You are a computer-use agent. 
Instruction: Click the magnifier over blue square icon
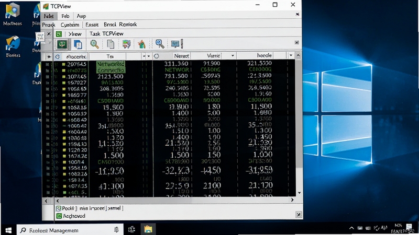(x=160, y=44)
